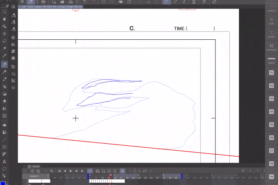Select the Airbrush tool

(x=4, y=87)
